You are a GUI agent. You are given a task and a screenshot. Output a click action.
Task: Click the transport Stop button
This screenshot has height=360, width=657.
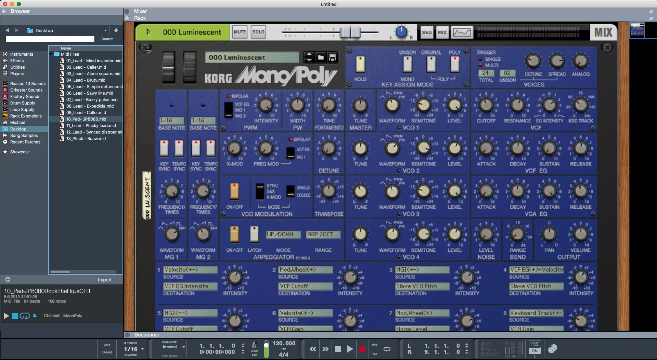[x=338, y=349]
